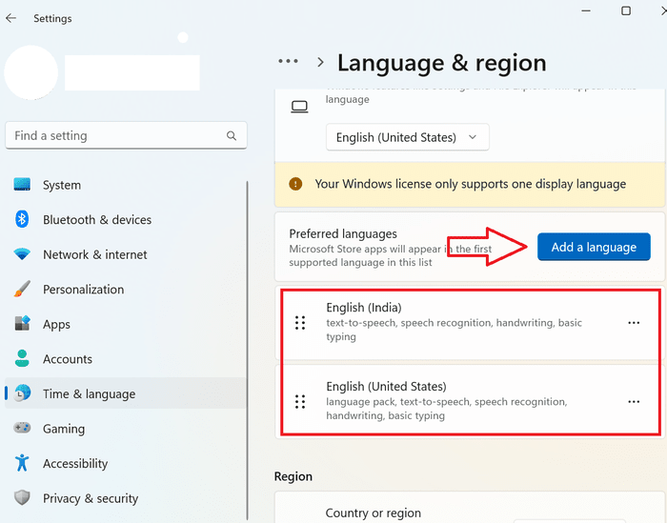
Task: Open more options for English (United States) language
Action: (x=634, y=402)
